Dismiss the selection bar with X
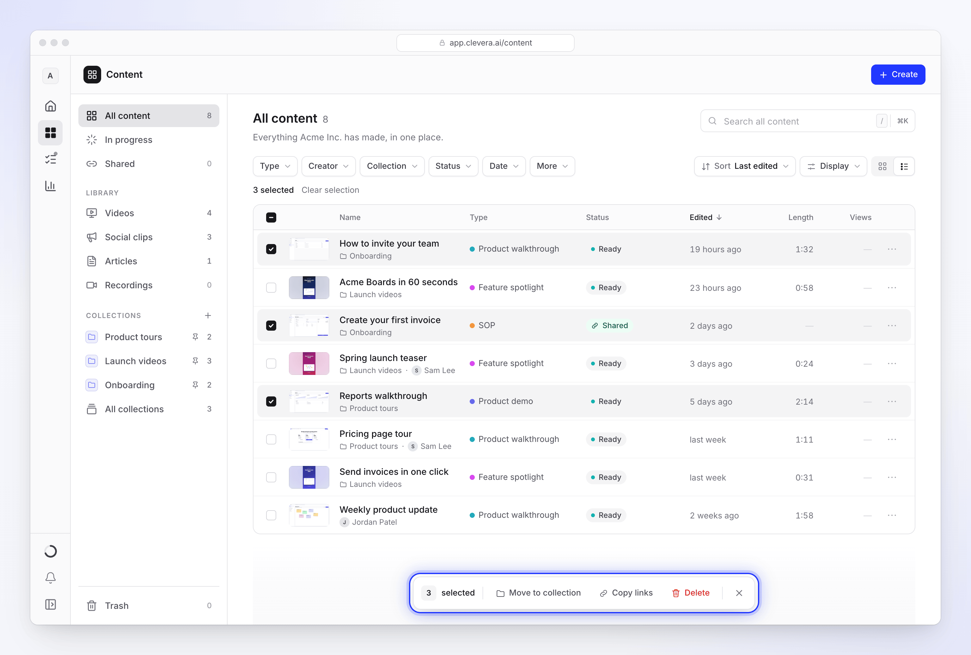This screenshot has height=655, width=971. (x=739, y=593)
